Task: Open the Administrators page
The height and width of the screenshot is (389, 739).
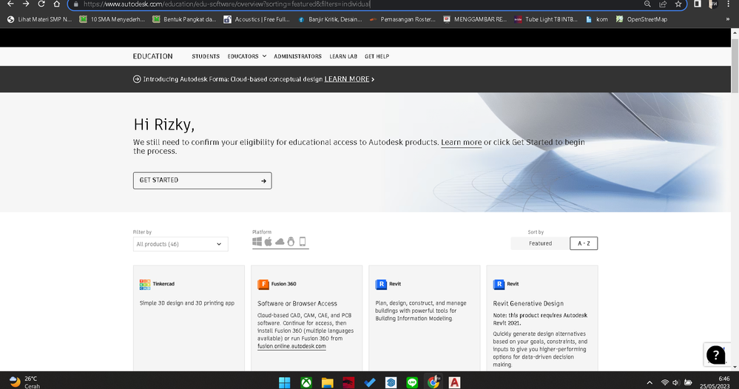Action: click(297, 56)
